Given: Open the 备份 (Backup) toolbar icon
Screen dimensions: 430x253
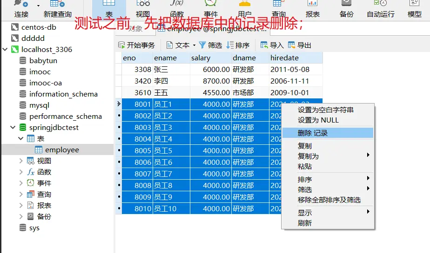Looking at the screenshot, I should [346, 9].
